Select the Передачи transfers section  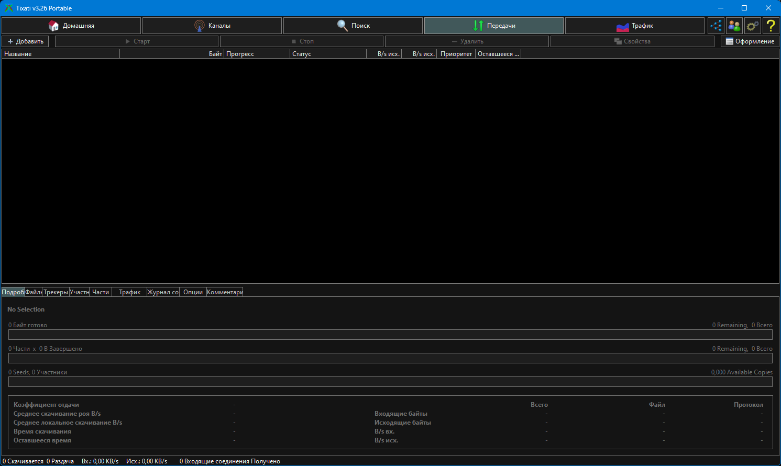pos(494,26)
